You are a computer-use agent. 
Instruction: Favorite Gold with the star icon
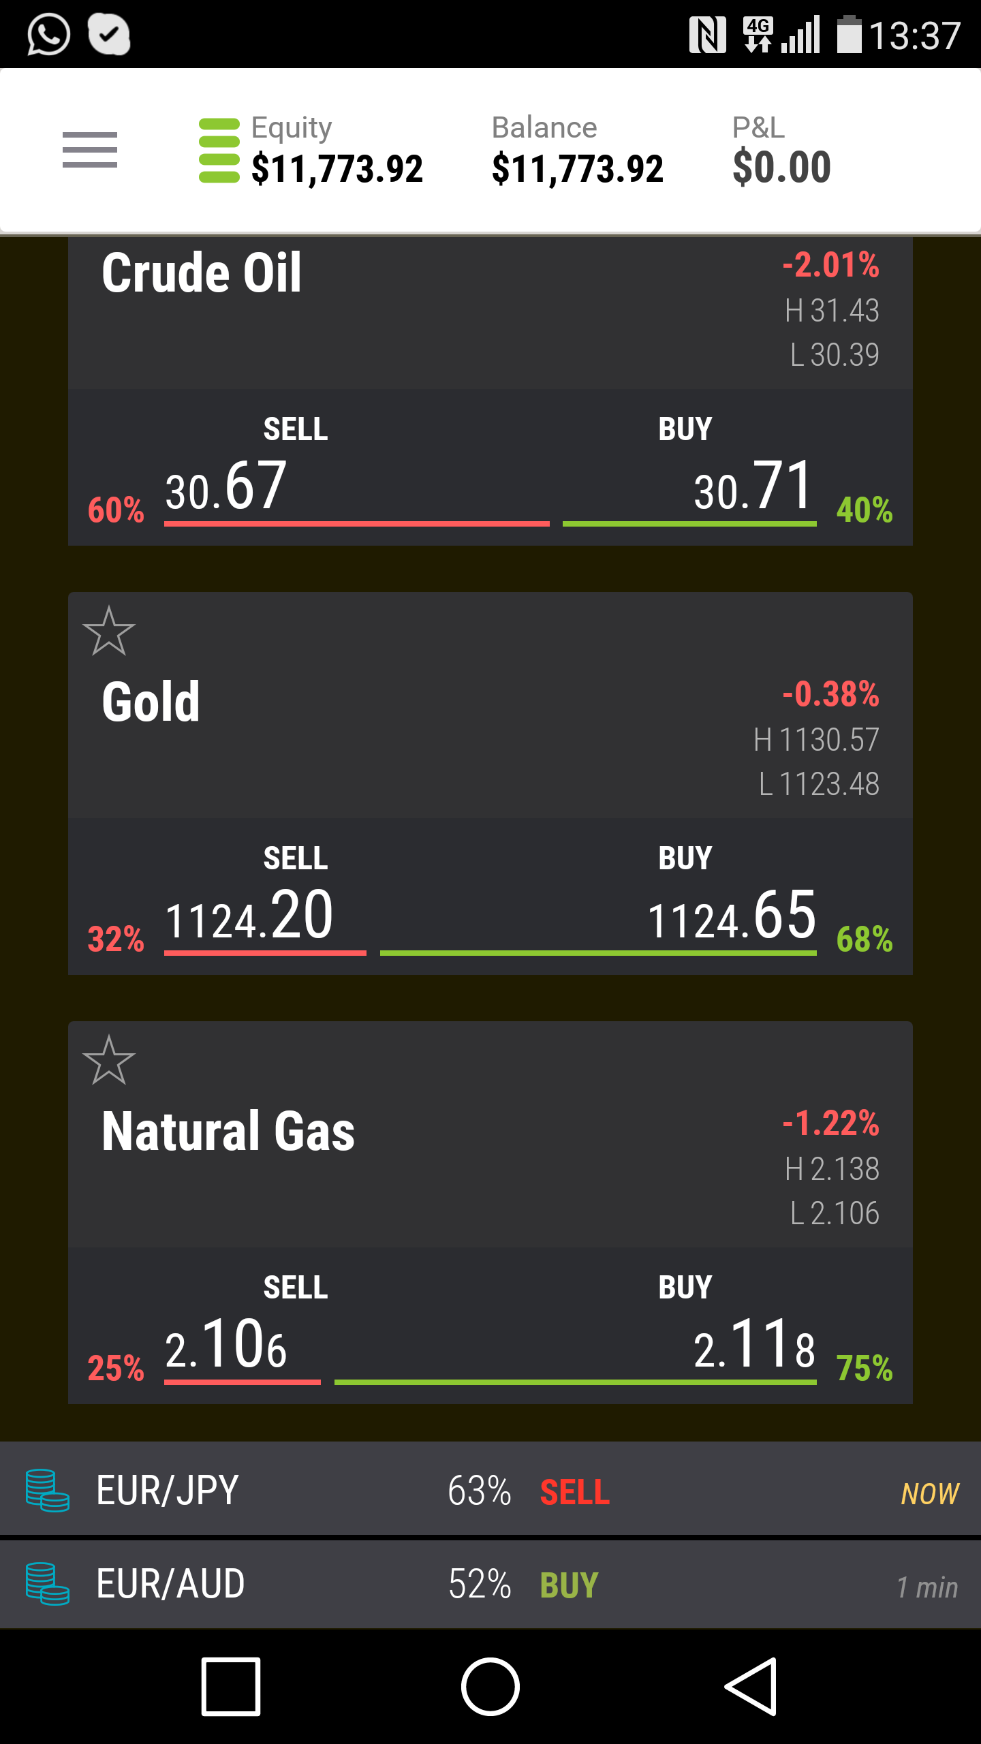pyautogui.click(x=108, y=632)
